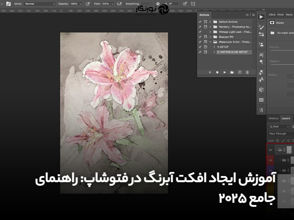Click the create new set folder icon
The width and height of the screenshot is (294, 220).
point(232,73)
